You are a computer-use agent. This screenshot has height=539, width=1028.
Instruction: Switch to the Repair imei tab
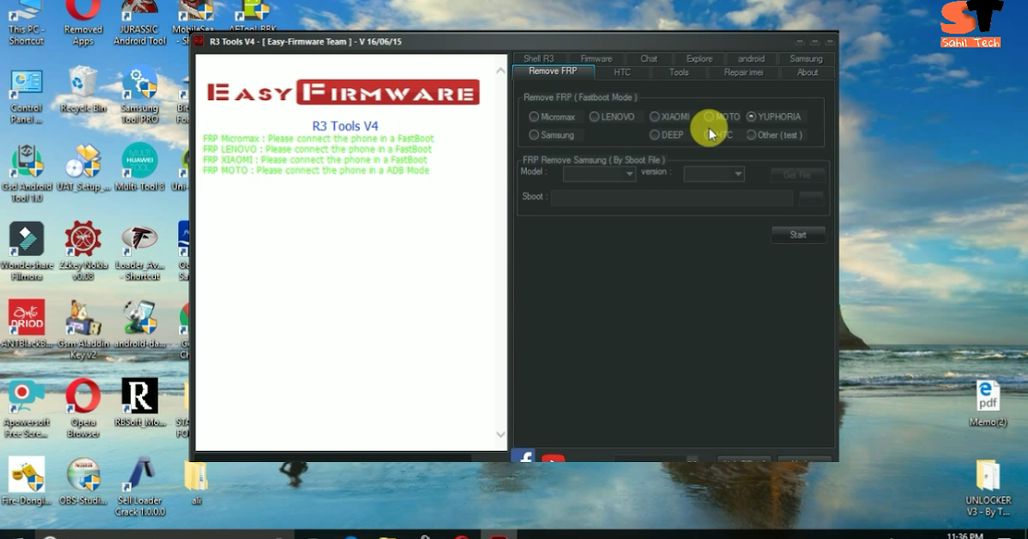click(742, 72)
